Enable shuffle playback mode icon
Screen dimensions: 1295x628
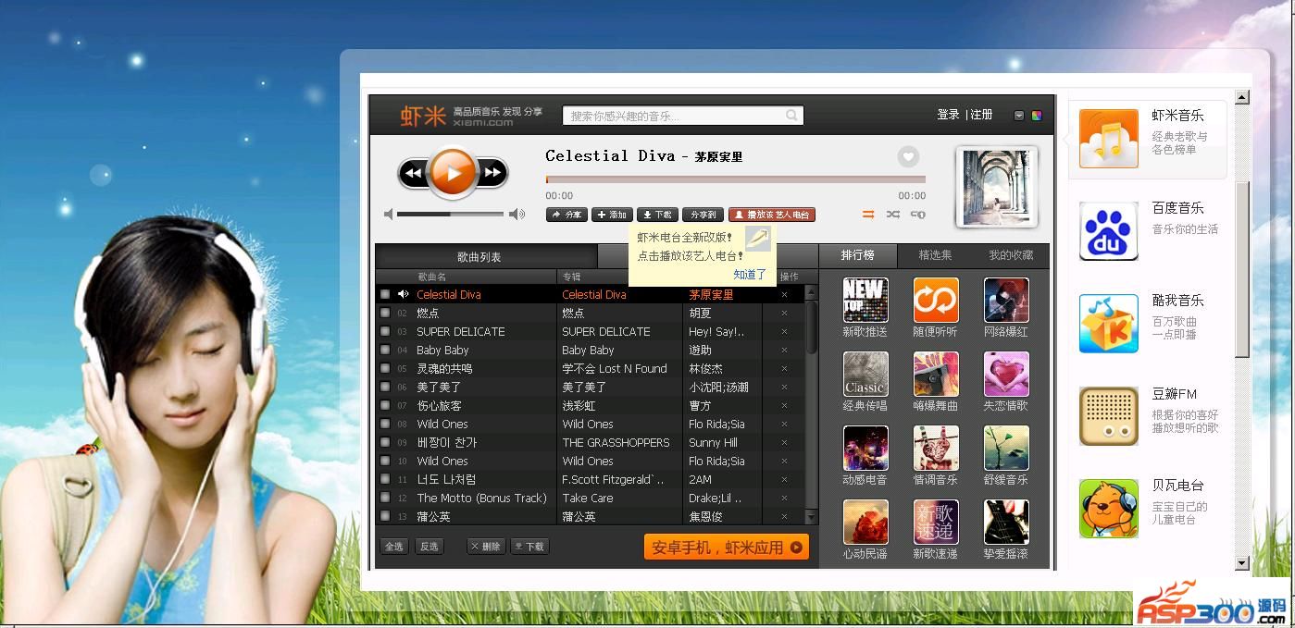[892, 215]
